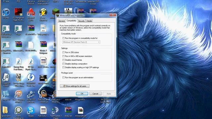
Task: Check Disable display scaling on high DPI
Action: coord(63,67)
